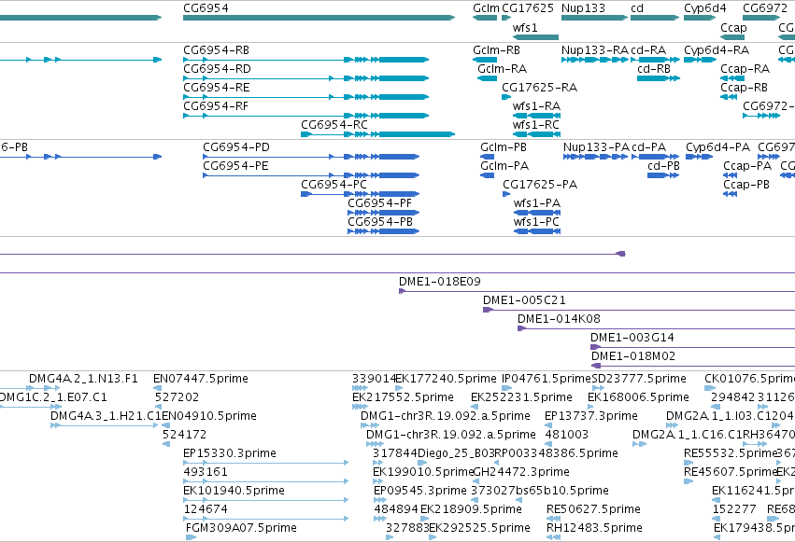The height and width of the screenshot is (542, 795).
Task: Click the Gclm gene feature
Action: [x=485, y=18]
